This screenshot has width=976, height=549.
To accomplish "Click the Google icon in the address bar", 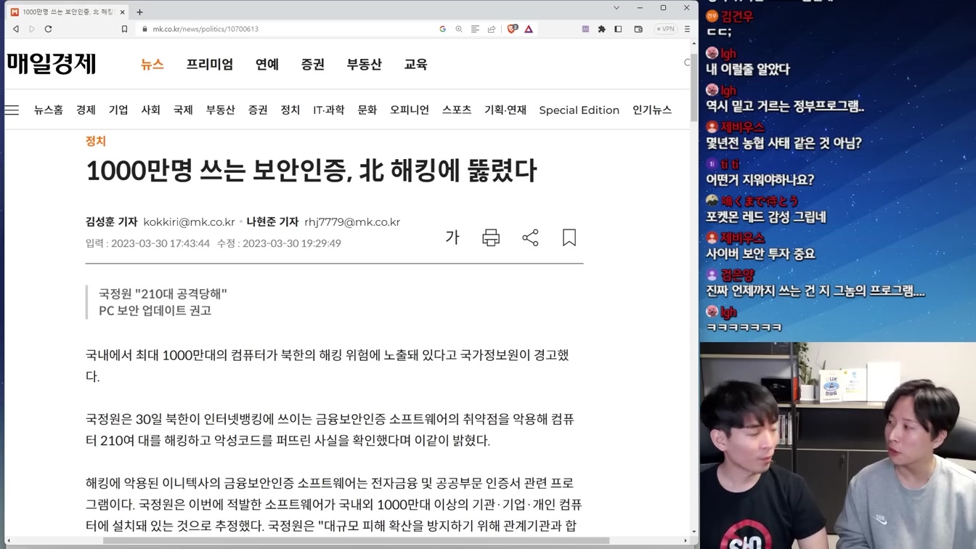I will point(442,29).
